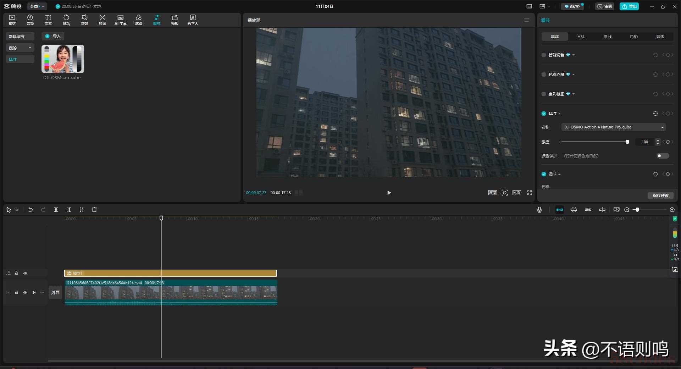Viewport: 681px width, 369px height.
Task: Undo the last edit
Action: [x=31, y=210]
